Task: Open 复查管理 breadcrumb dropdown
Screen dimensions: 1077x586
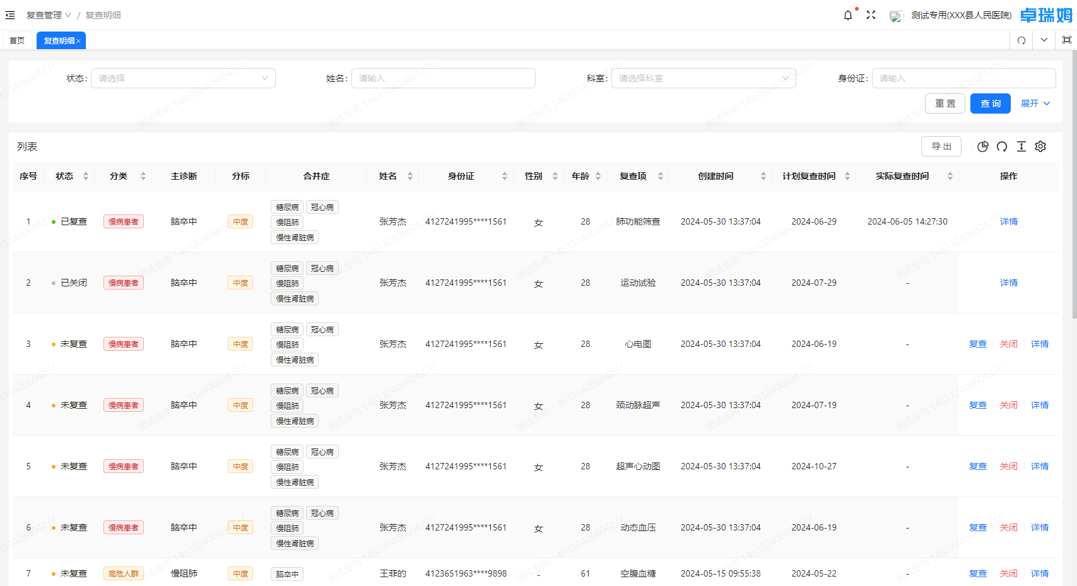Action: [49, 15]
